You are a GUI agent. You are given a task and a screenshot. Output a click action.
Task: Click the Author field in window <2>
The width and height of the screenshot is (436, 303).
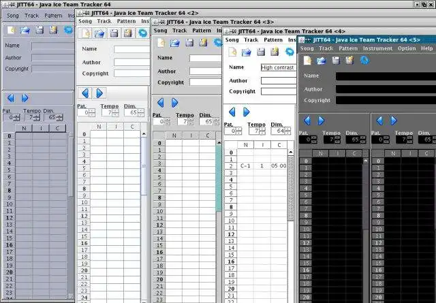click(131, 62)
